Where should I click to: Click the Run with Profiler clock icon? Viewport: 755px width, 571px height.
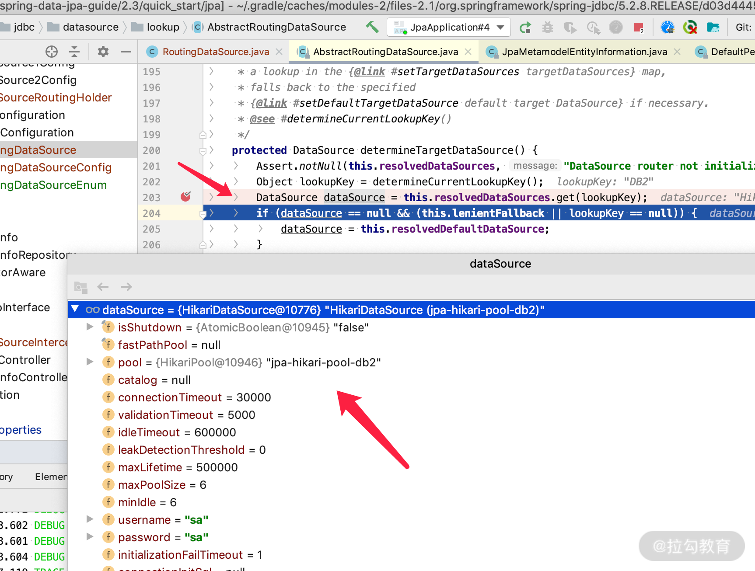[x=593, y=28]
